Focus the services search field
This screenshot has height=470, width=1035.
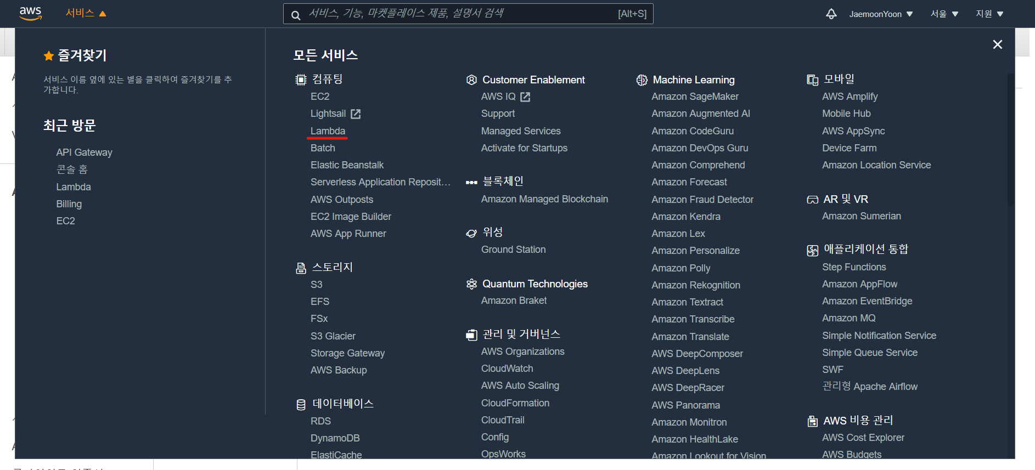click(x=468, y=14)
